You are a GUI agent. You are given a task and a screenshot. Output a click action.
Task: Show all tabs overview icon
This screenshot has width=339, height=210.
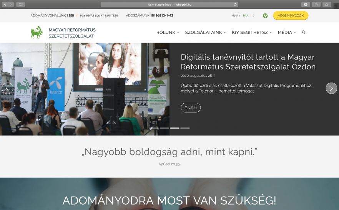click(327, 4)
